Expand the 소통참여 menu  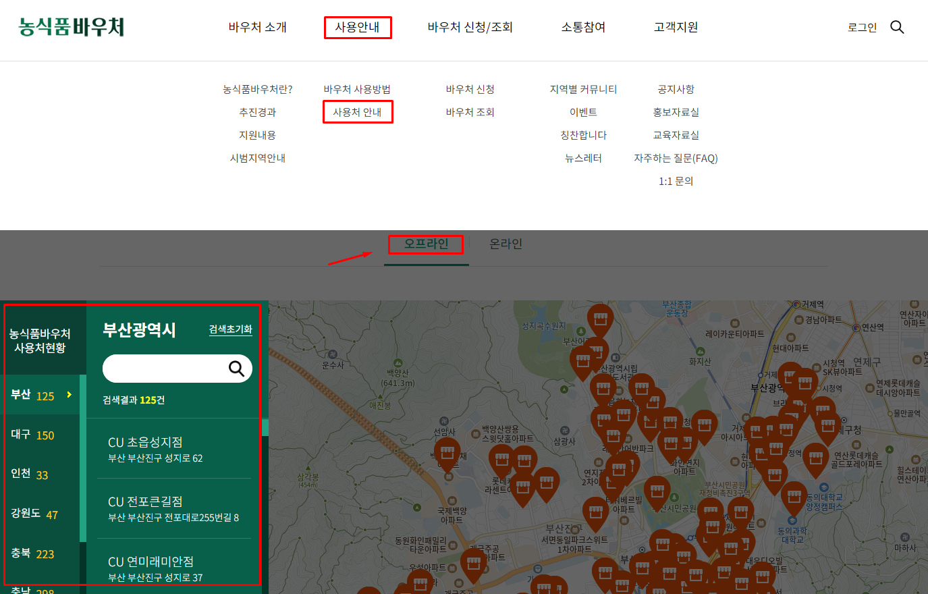tap(582, 26)
